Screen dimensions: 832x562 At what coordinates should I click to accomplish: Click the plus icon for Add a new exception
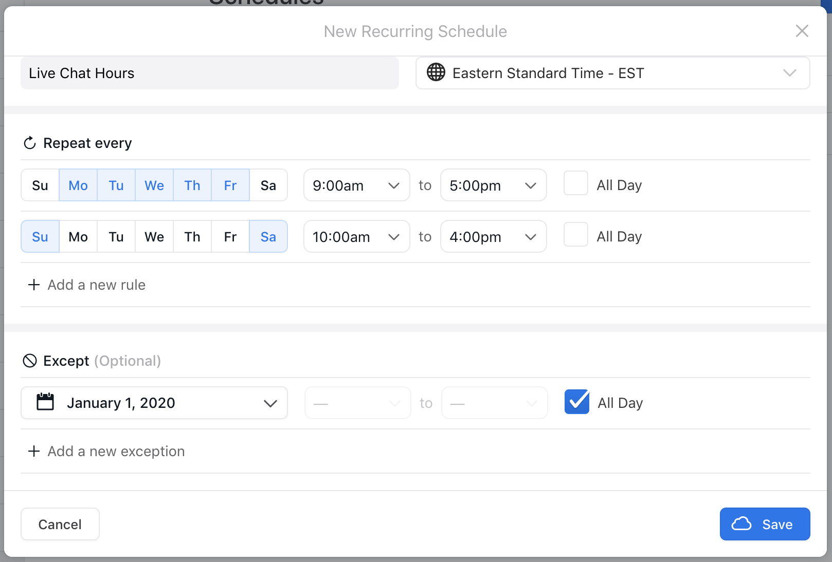[x=34, y=451]
